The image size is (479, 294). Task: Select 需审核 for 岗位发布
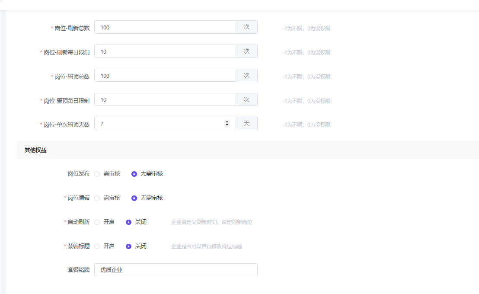tap(97, 174)
